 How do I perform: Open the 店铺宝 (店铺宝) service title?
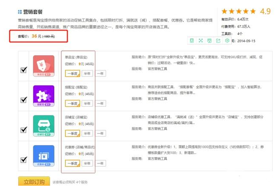(x=76, y=117)
